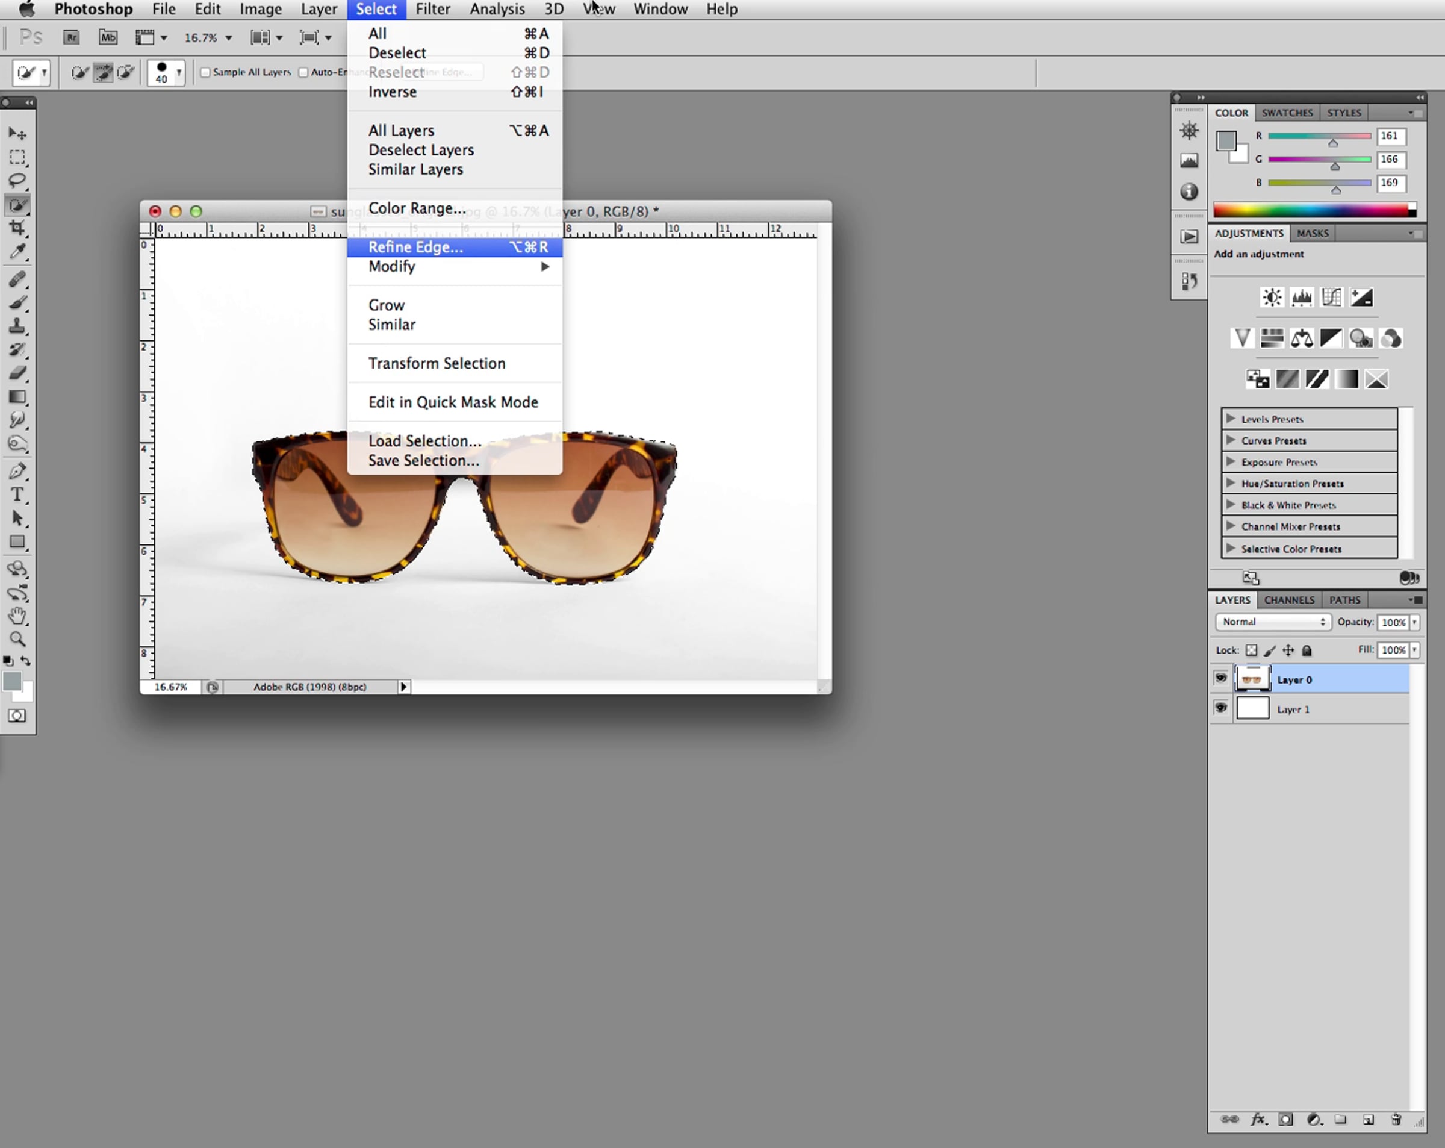Select the Zoom tool in toolbox

point(17,639)
